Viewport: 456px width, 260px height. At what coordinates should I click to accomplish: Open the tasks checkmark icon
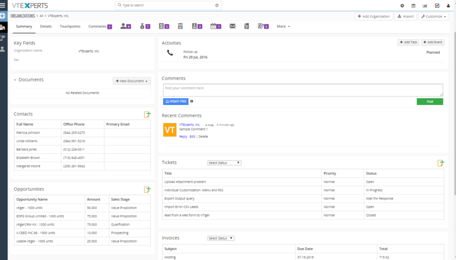437,5
